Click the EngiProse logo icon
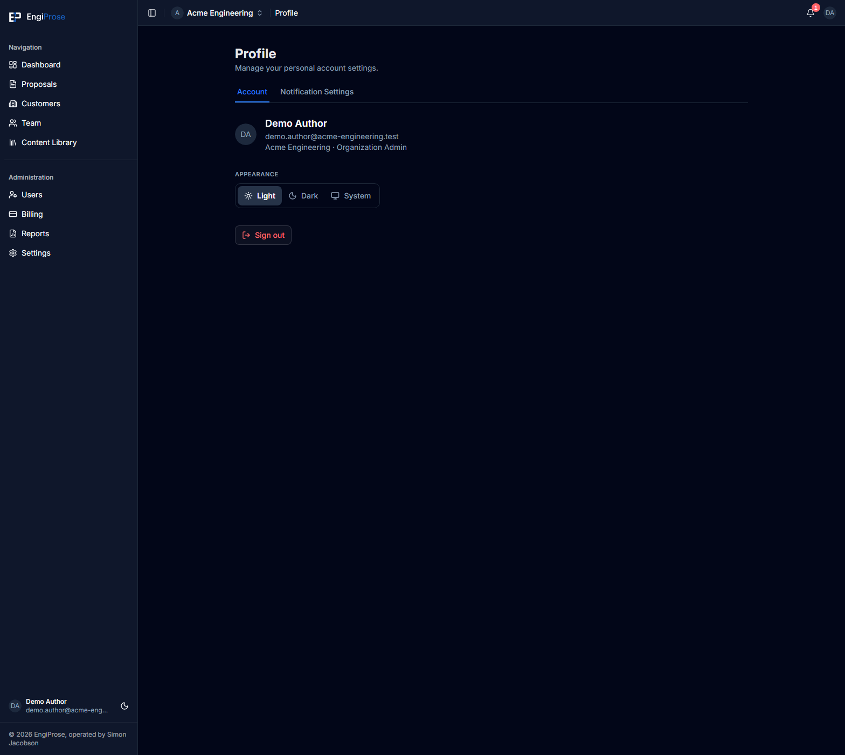 [x=15, y=17]
